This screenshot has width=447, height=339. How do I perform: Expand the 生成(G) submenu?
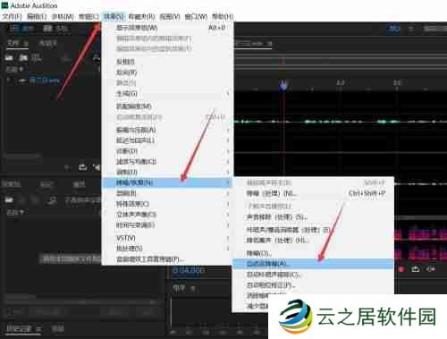click(x=167, y=94)
